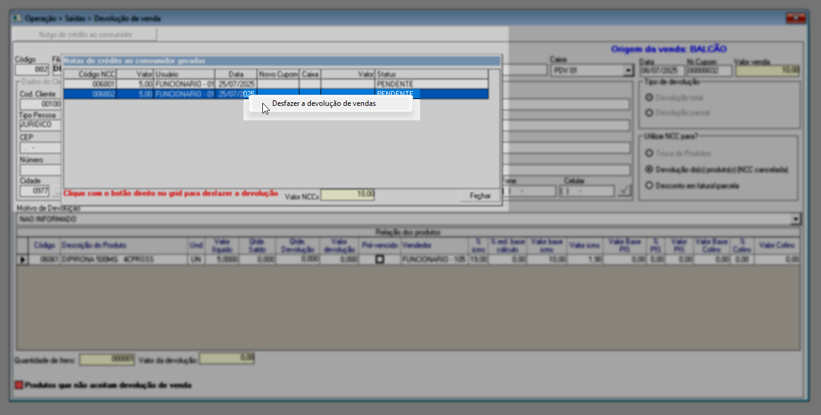Image resolution: width=821 pixels, height=415 pixels.
Task: Select 'Troca de Produtos' radio option
Action: [x=650, y=153]
